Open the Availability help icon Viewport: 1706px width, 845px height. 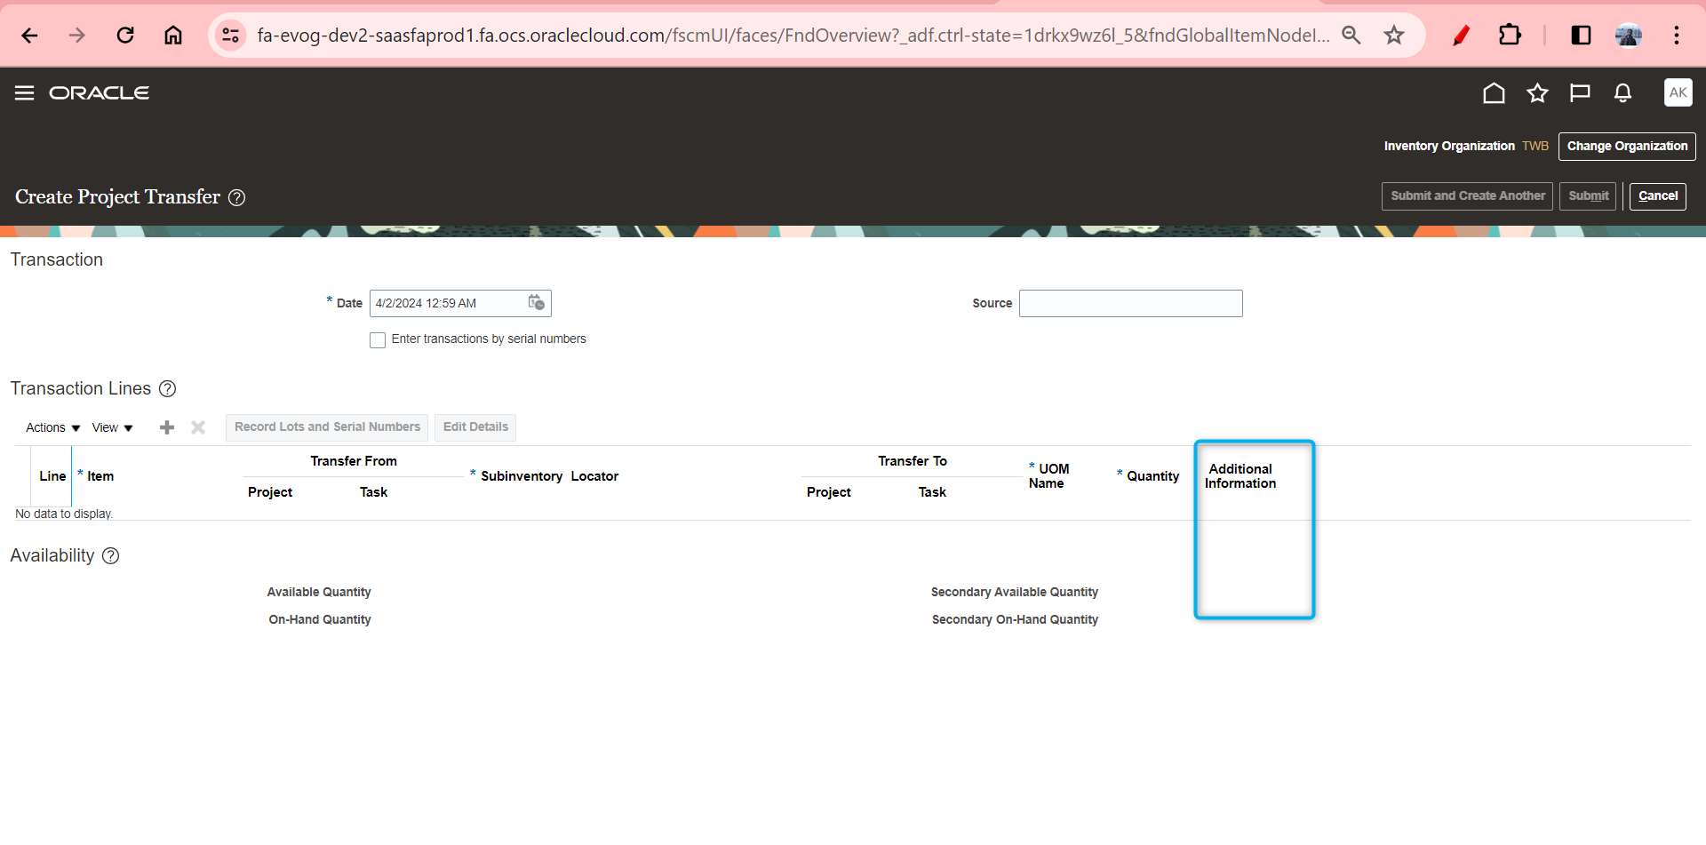coord(110,556)
